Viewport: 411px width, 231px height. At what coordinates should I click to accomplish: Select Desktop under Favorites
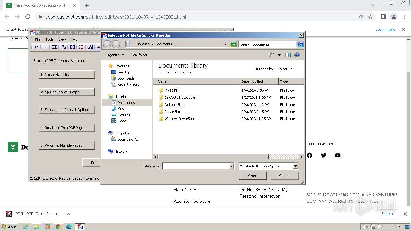click(124, 72)
